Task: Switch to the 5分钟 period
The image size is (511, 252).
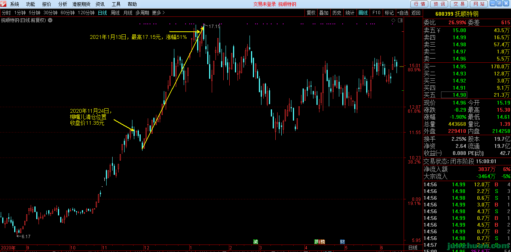Action: (x=35, y=13)
